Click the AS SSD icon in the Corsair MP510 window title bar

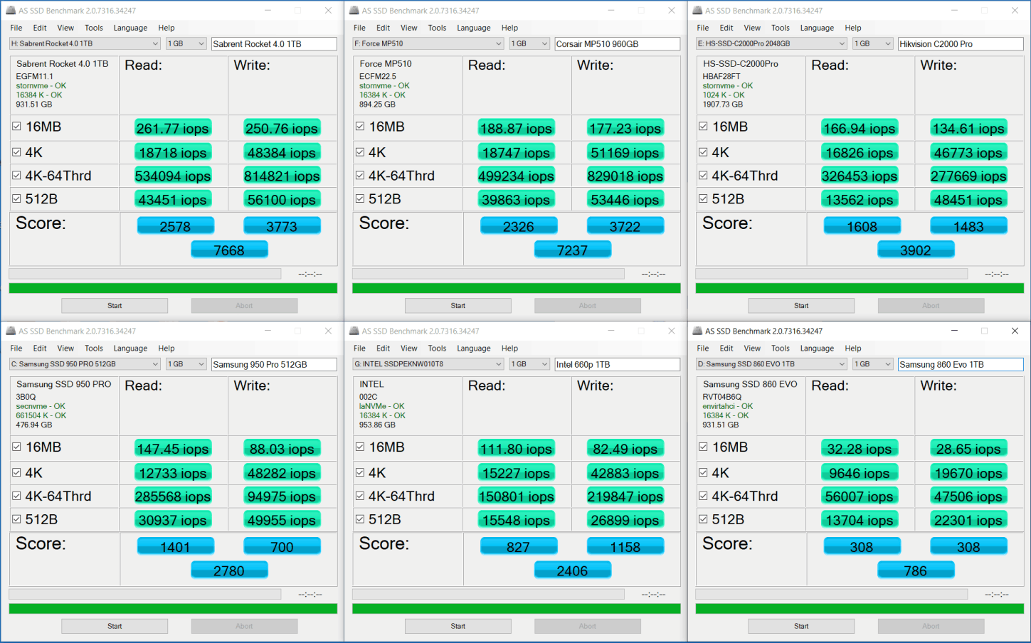point(354,11)
